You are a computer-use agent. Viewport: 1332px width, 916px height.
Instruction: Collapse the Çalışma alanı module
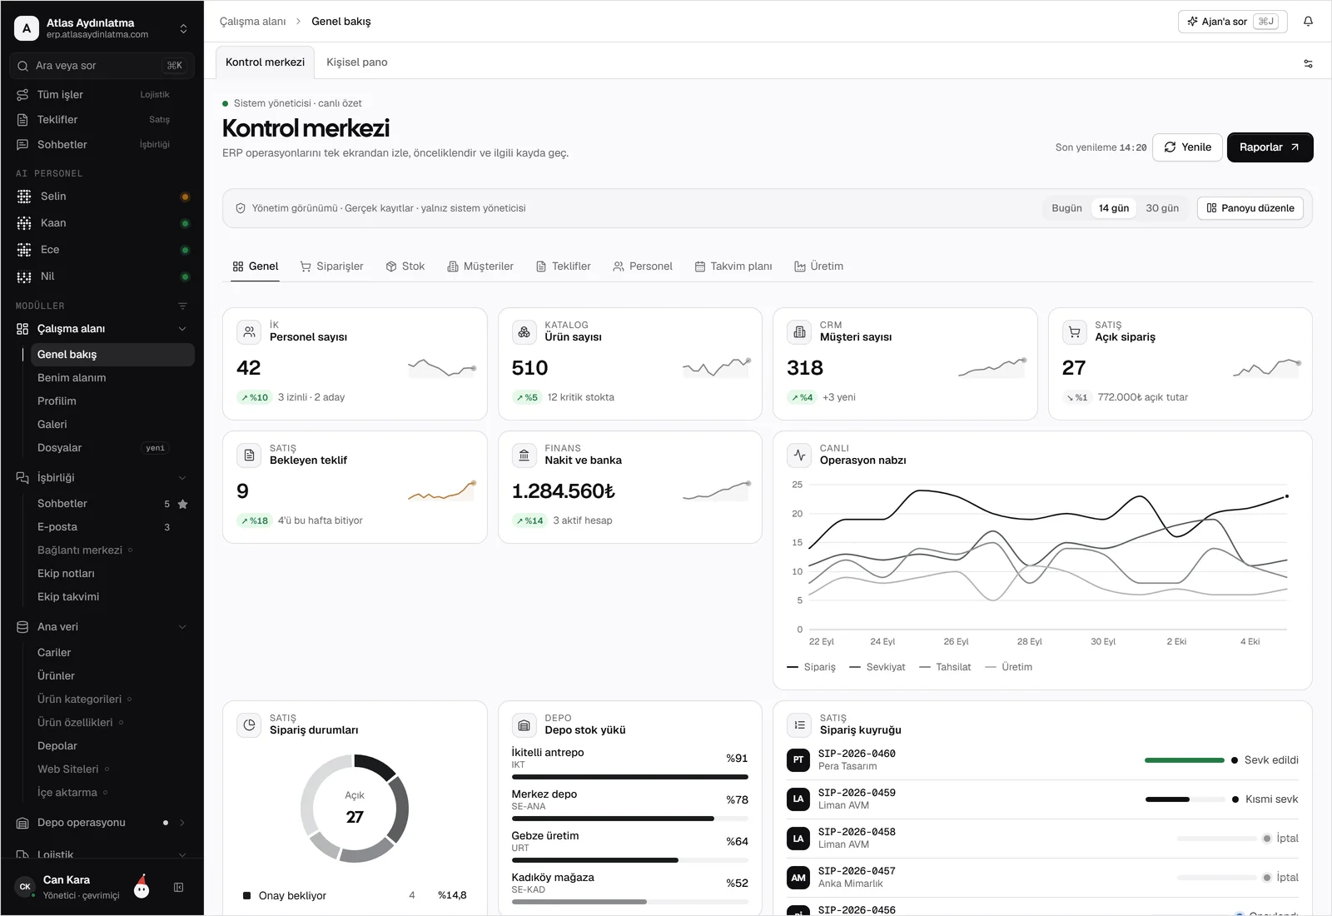coord(182,329)
